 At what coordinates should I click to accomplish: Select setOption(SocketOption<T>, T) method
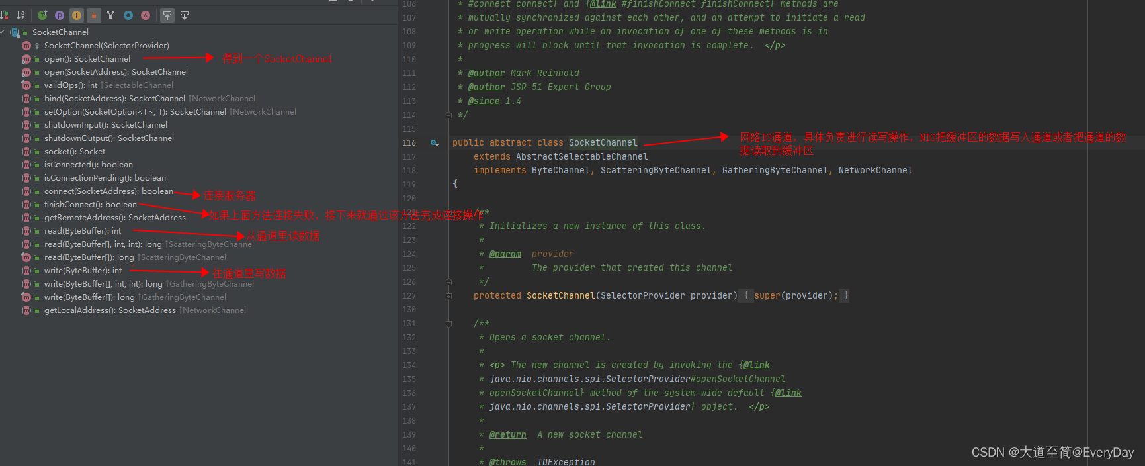point(135,111)
